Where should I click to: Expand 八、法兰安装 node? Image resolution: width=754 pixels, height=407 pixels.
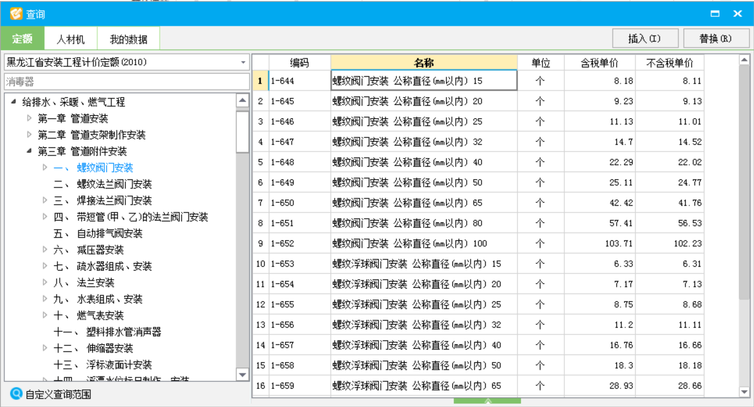click(45, 282)
